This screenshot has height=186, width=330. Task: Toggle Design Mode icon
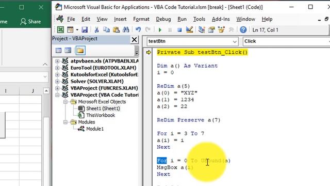(x=190, y=30)
